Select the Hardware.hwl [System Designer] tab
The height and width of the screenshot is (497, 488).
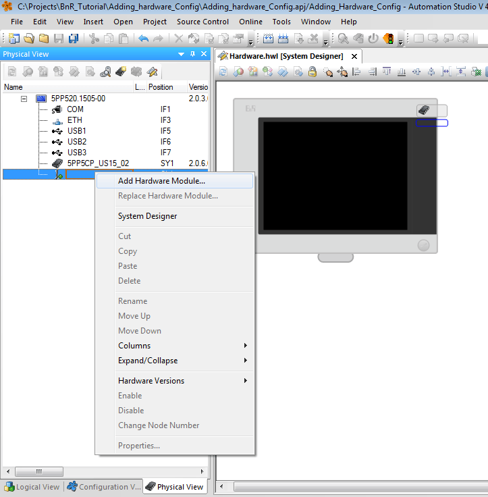(x=286, y=57)
